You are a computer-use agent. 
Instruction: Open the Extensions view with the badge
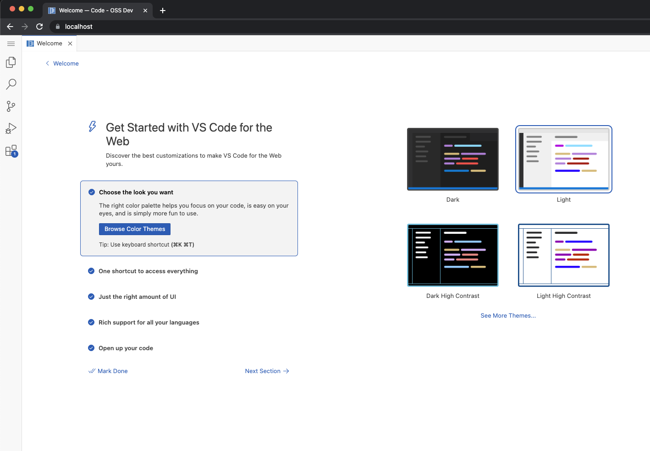(11, 150)
